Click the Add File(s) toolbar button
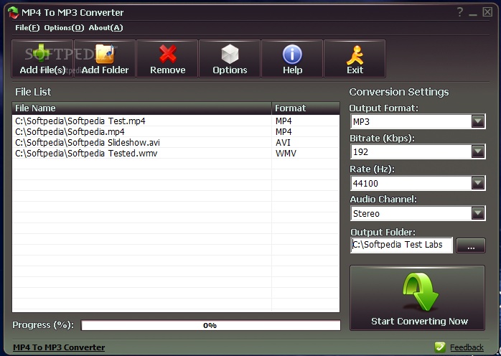 [42, 59]
